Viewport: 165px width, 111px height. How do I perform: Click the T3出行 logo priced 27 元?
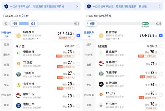(18, 63)
